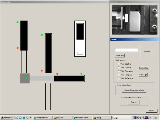
Task: Click the Sortir Tige button
Action: (143, 75)
